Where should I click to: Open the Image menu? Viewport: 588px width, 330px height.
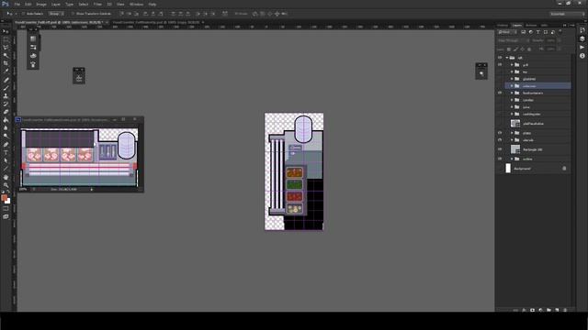[x=41, y=4]
